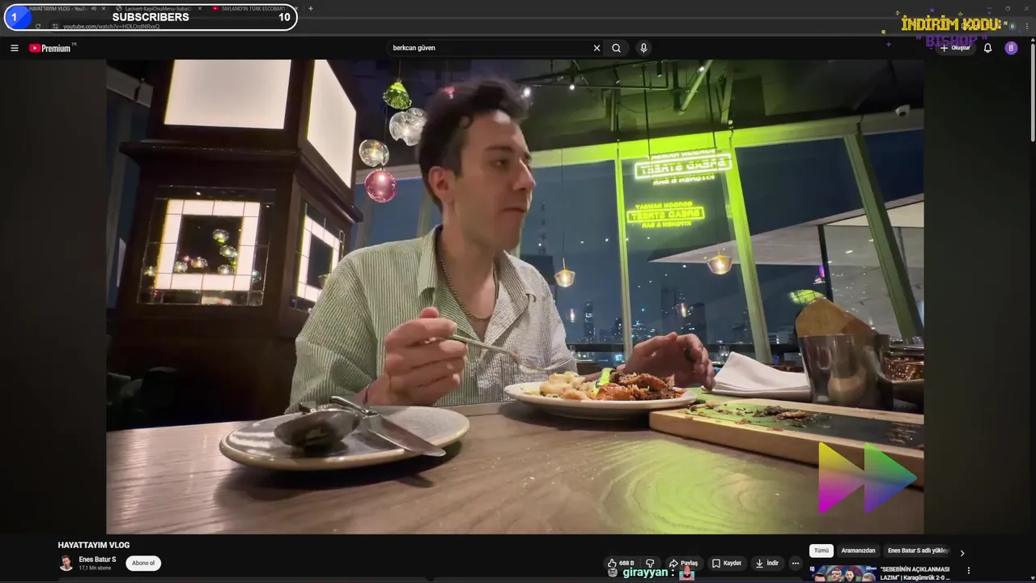Share the video via the Paylaş button
Image resolution: width=1036 pixels, height=583 pixels.
[683, 563]
